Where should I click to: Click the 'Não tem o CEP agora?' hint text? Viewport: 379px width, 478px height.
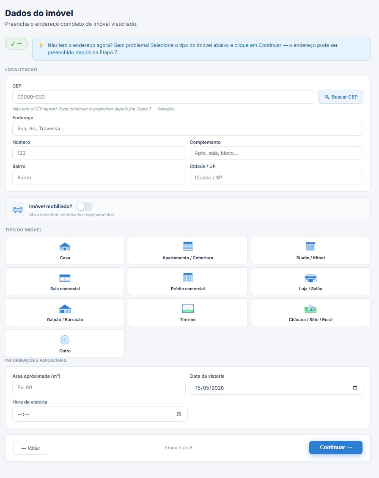tap(94, 109)
